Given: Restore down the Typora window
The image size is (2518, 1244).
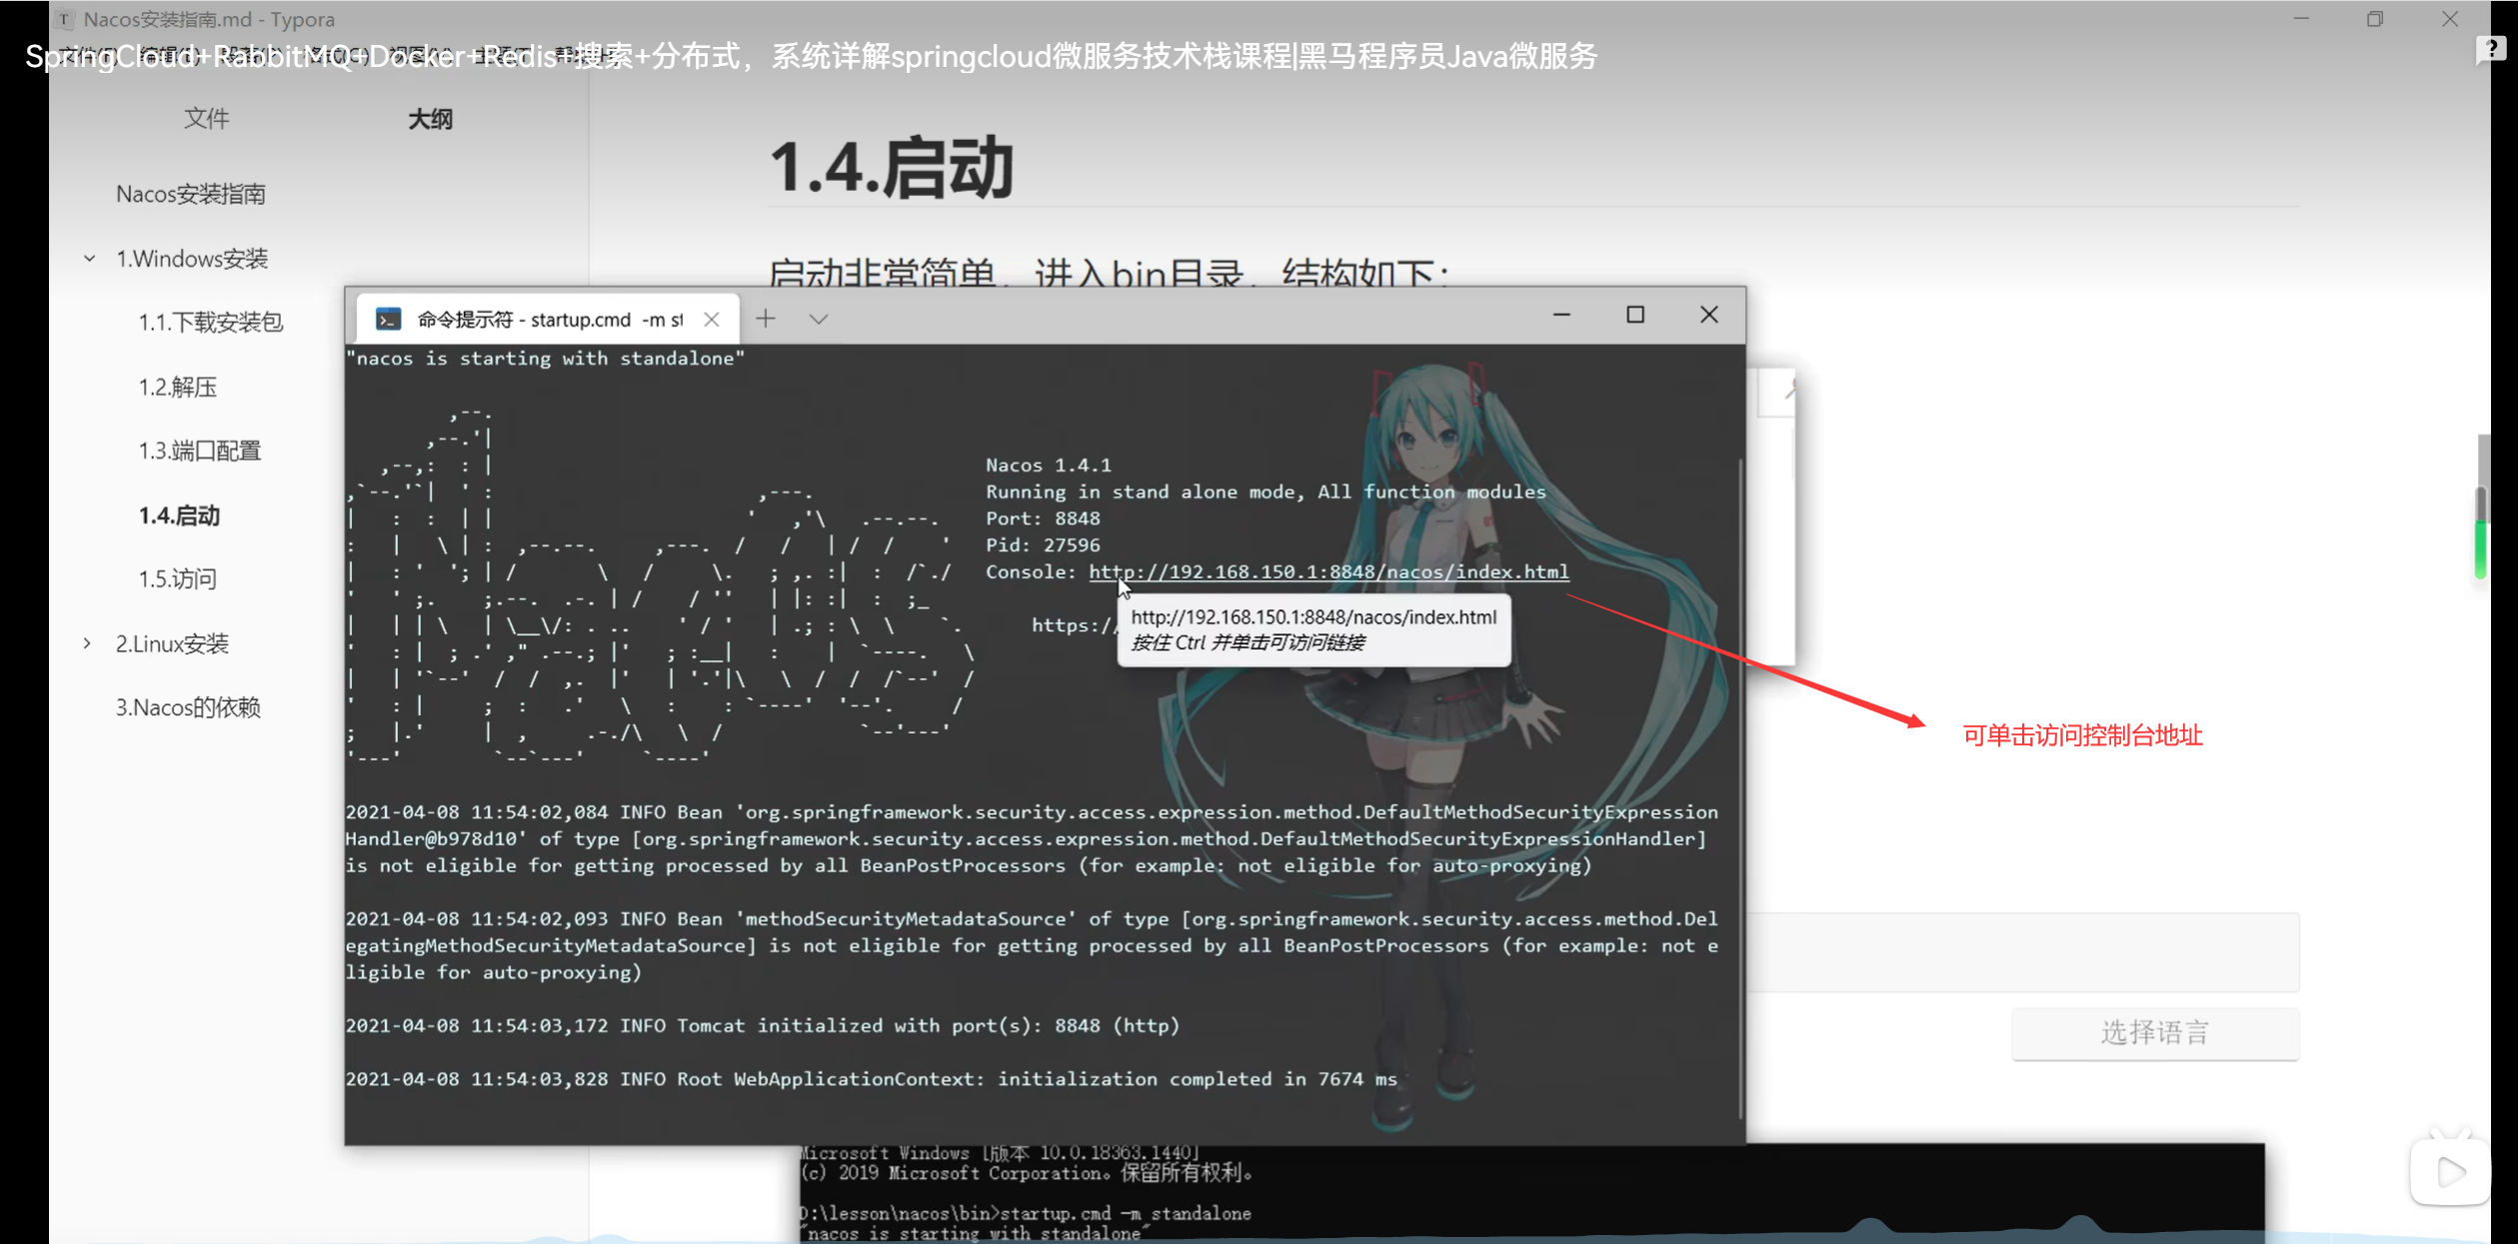Looking at the screenshot, I should tap(2375, 19).
